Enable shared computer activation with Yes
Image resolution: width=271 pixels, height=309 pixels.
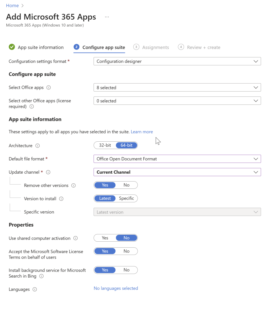click(105, 238)
